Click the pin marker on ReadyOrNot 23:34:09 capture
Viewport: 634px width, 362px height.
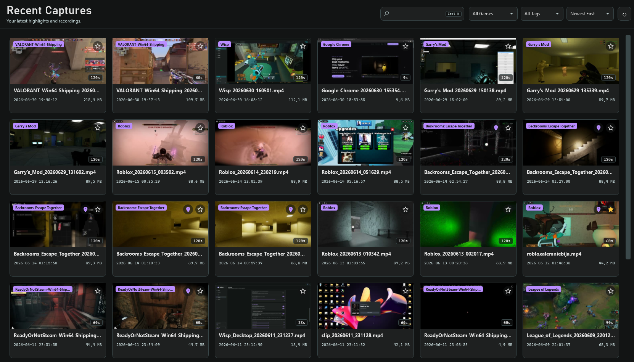click(188, 291)
